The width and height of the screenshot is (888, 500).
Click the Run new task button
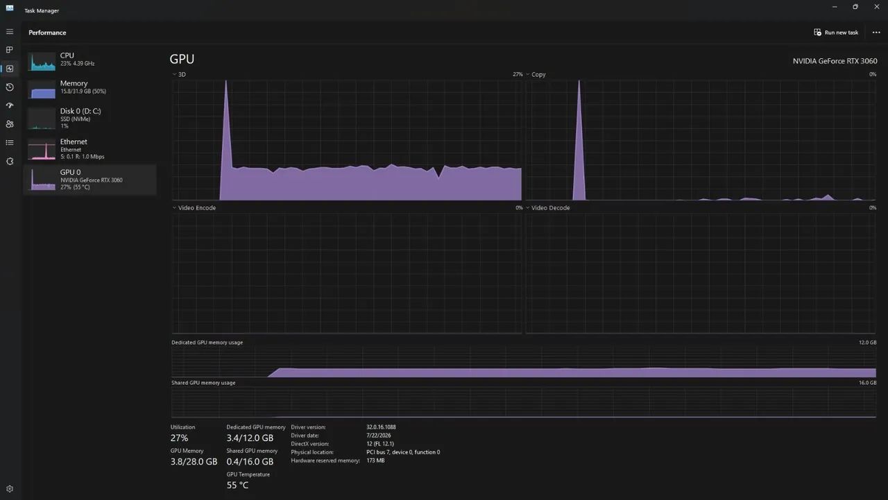point(836,33)
